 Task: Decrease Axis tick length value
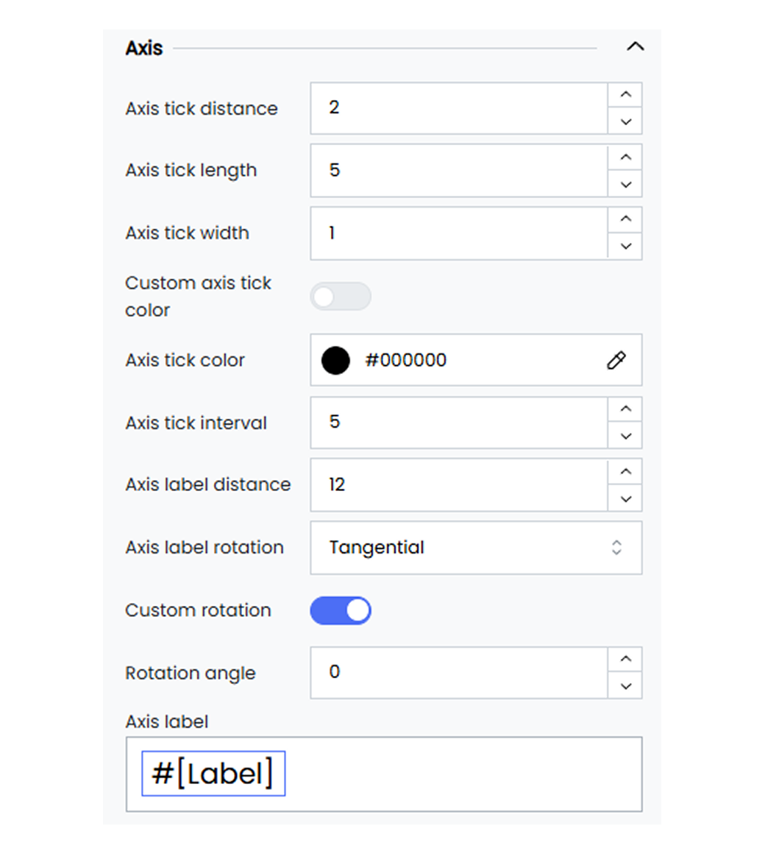626,184
